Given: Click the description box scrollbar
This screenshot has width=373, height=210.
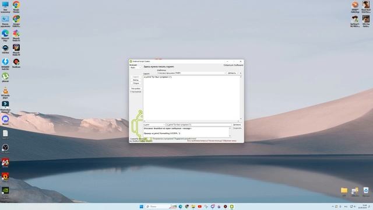Looking at the screenshot, I should pyautogui.click(x=230, y=132).
